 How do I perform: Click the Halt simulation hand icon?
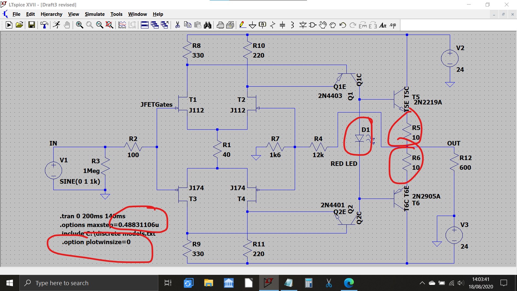click(x=67, y=25)
